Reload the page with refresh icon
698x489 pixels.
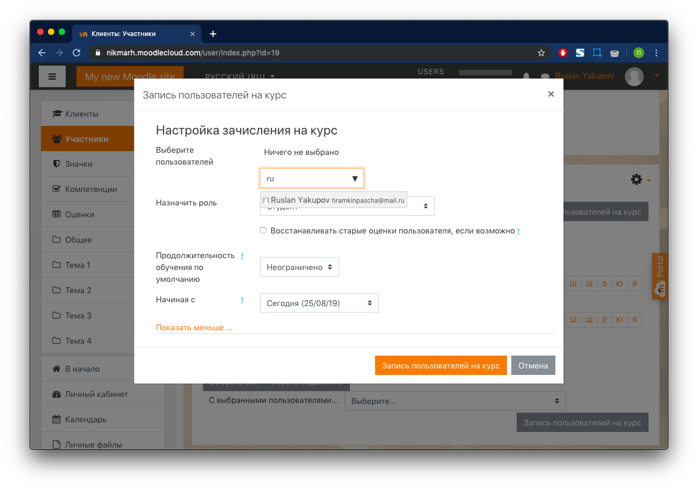[76, 53]
